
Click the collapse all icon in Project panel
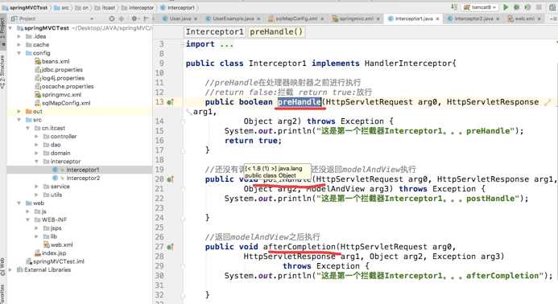click(122, 18)
